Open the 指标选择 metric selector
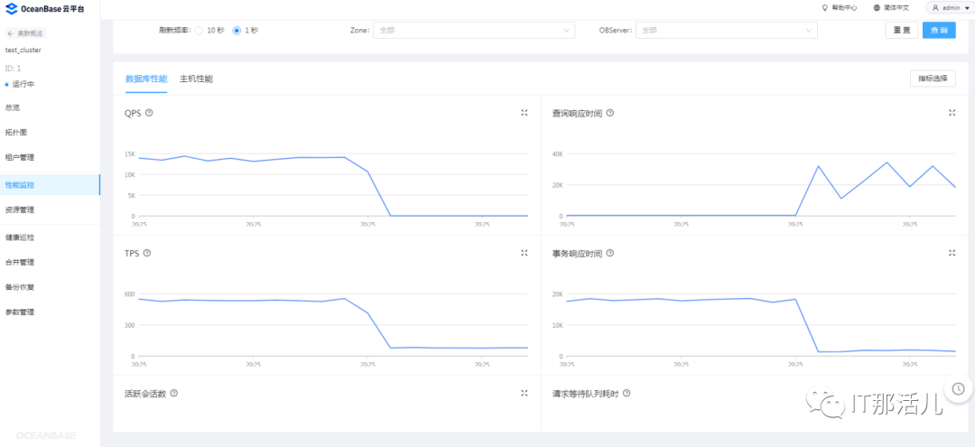Screen dimensions: 975x447 933,79
